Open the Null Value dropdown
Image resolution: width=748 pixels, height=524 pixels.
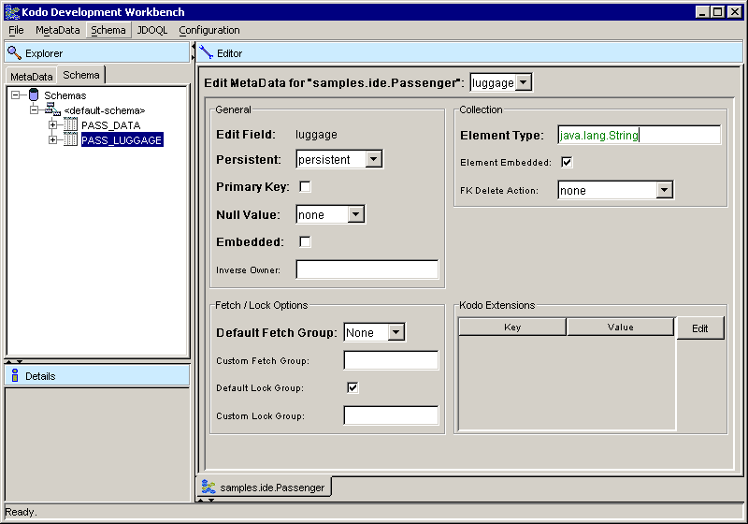click(355, 214)
